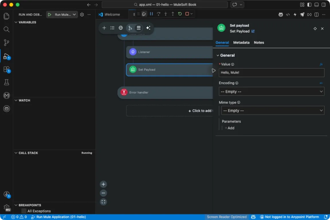330x220 pixels.
Task: Click Run Mule Application (01-hello) status item
Action: click(58, 217)
